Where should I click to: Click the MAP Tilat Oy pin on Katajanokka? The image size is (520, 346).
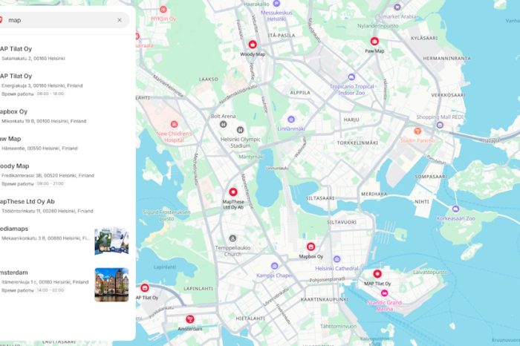377,274
